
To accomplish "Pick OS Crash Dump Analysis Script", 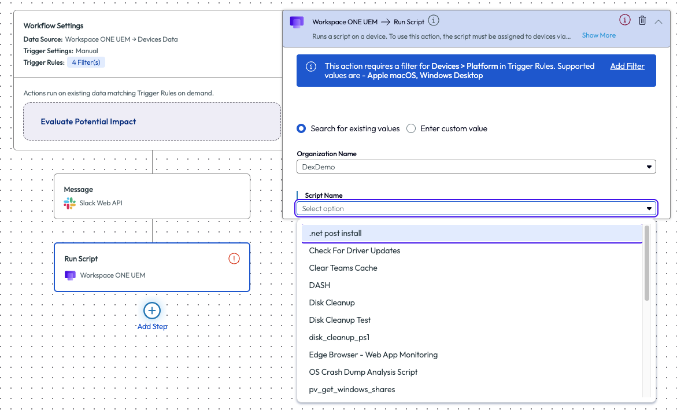I will tap(363, 372).
